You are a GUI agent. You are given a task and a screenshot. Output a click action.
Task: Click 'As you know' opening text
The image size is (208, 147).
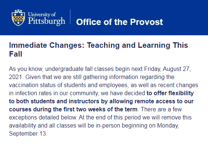click(x=26, y=69)
